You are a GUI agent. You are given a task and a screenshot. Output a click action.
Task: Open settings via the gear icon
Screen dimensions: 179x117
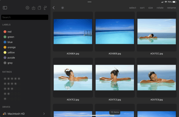coord(27,8)
